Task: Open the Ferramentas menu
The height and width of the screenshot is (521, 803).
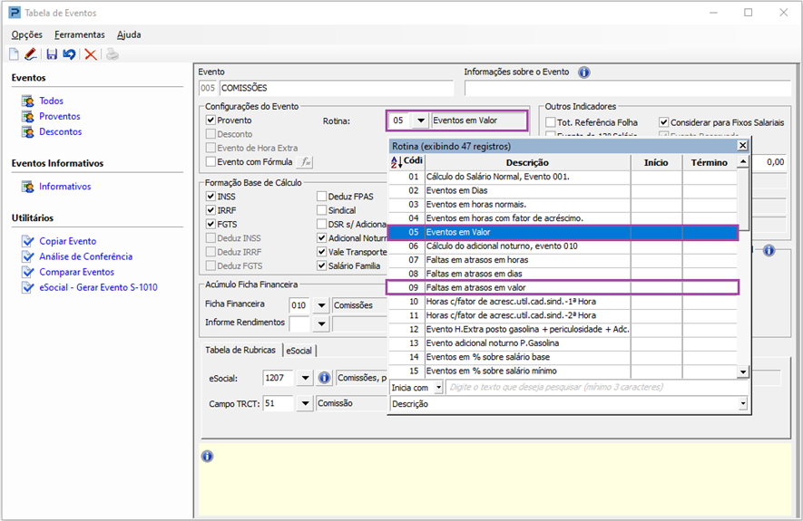Action: pos(79,34)
